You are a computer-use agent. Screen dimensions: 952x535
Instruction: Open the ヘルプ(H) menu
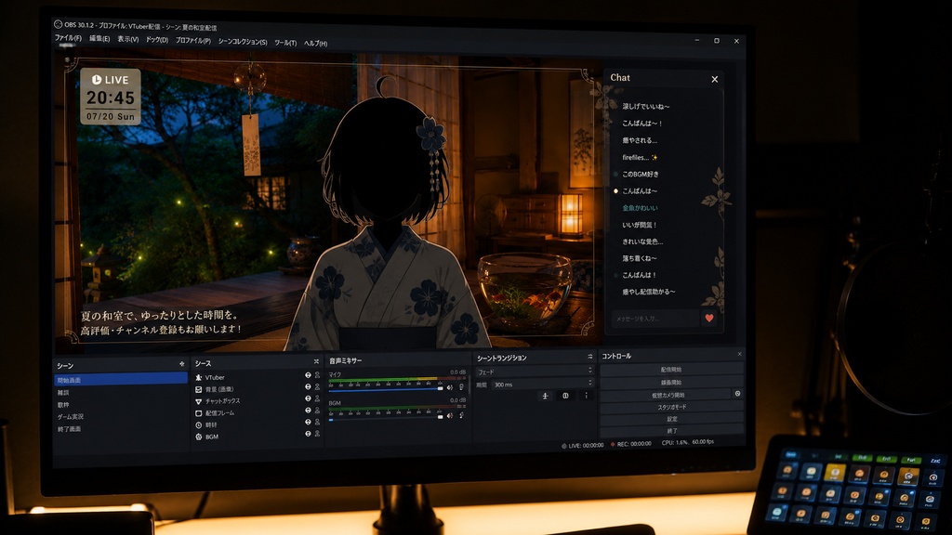point(315,43)
